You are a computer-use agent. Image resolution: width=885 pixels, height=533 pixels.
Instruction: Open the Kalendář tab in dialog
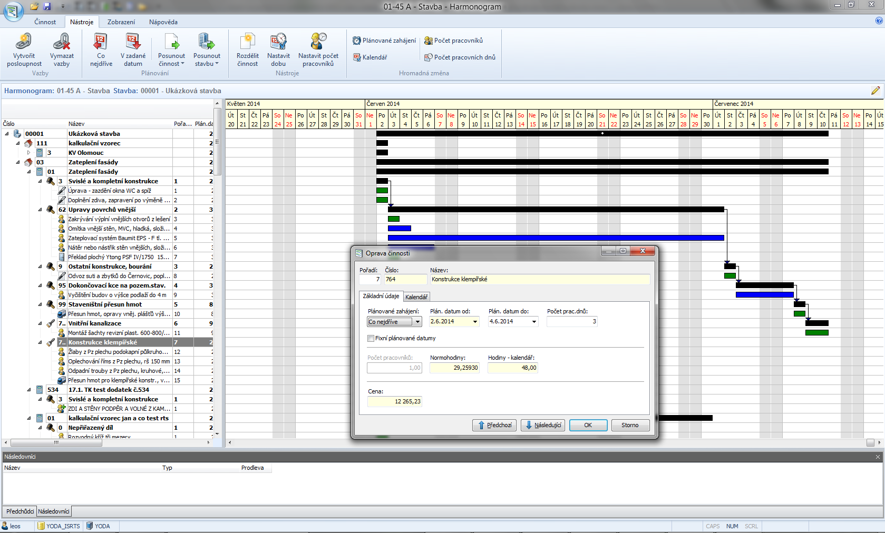[416, 297]
